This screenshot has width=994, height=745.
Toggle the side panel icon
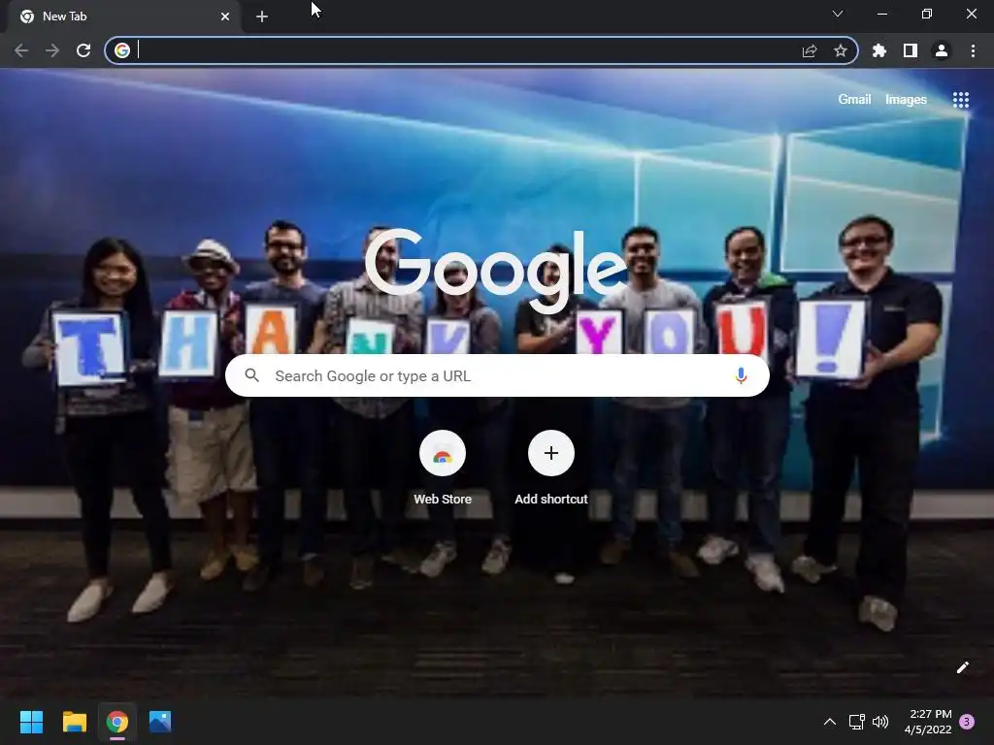click(x=911, y=50)
